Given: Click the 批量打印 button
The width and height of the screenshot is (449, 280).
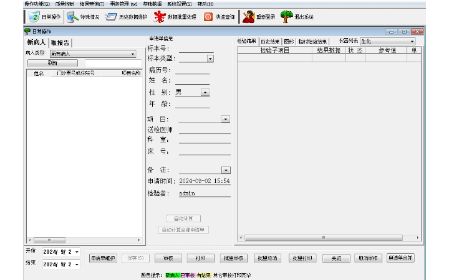Looking at the screenshot, I should click(x=302, y=258).
